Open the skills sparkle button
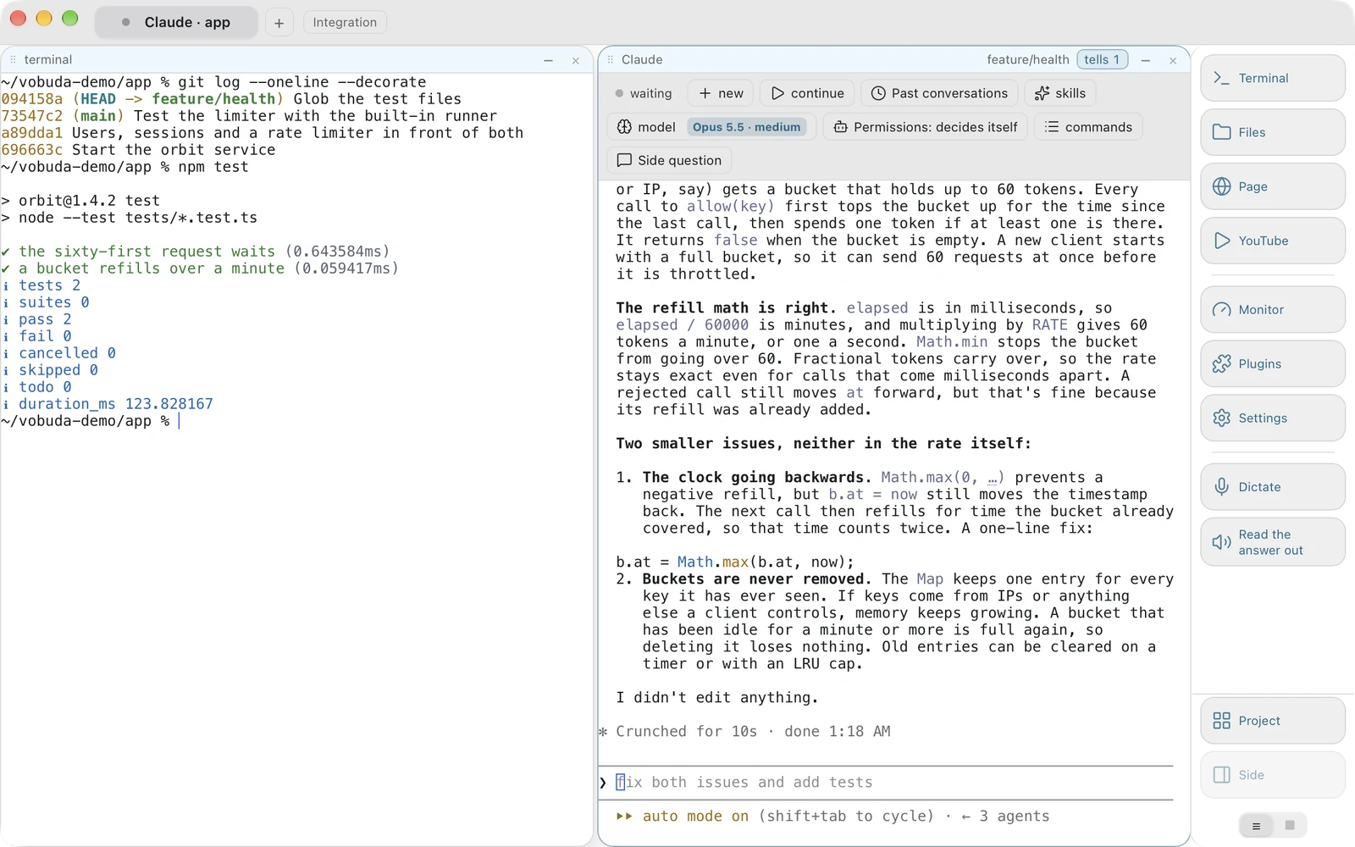Image resolution: width=1355 pixels, height=847 pixels. point(1059,93)
